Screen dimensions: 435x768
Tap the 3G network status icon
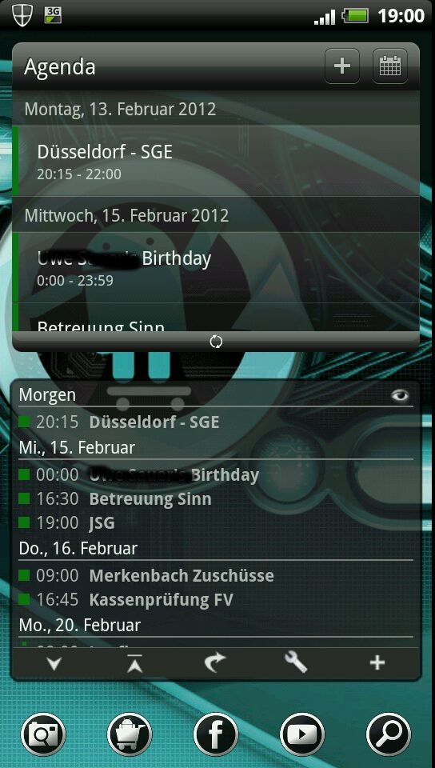point(53,15)
